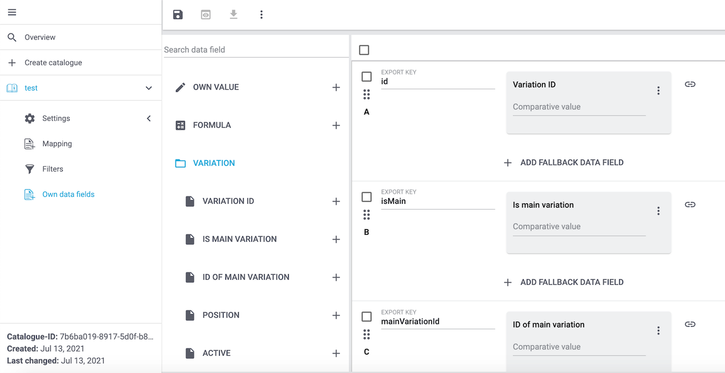Screen dimensions: 725x373
Task: Add fallback data field for row B
Action: pos(564,282)
